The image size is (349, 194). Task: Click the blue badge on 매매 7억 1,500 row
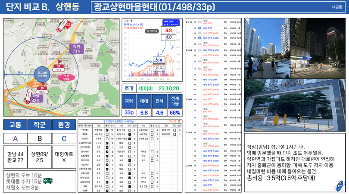click(x=199, y=38)
